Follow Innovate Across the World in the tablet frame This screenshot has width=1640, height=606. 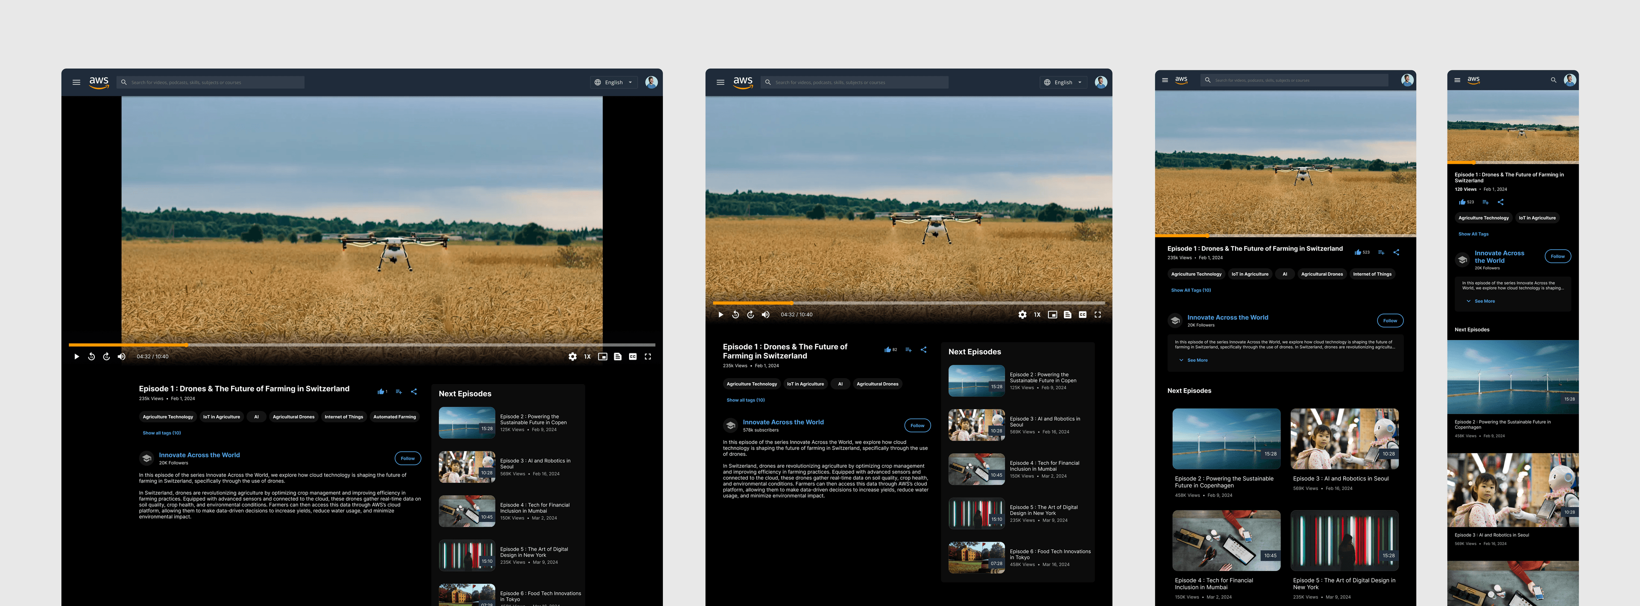point(1390,321)
